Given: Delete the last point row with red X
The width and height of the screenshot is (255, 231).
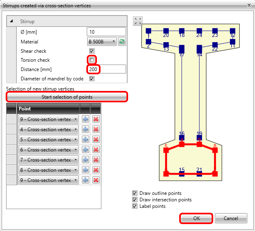Looking at the screenshot, I should coord(96,180).
